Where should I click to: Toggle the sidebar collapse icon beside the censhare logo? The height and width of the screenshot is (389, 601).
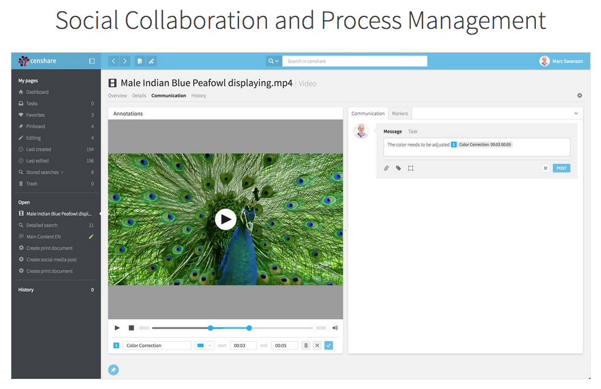point(92,61)
